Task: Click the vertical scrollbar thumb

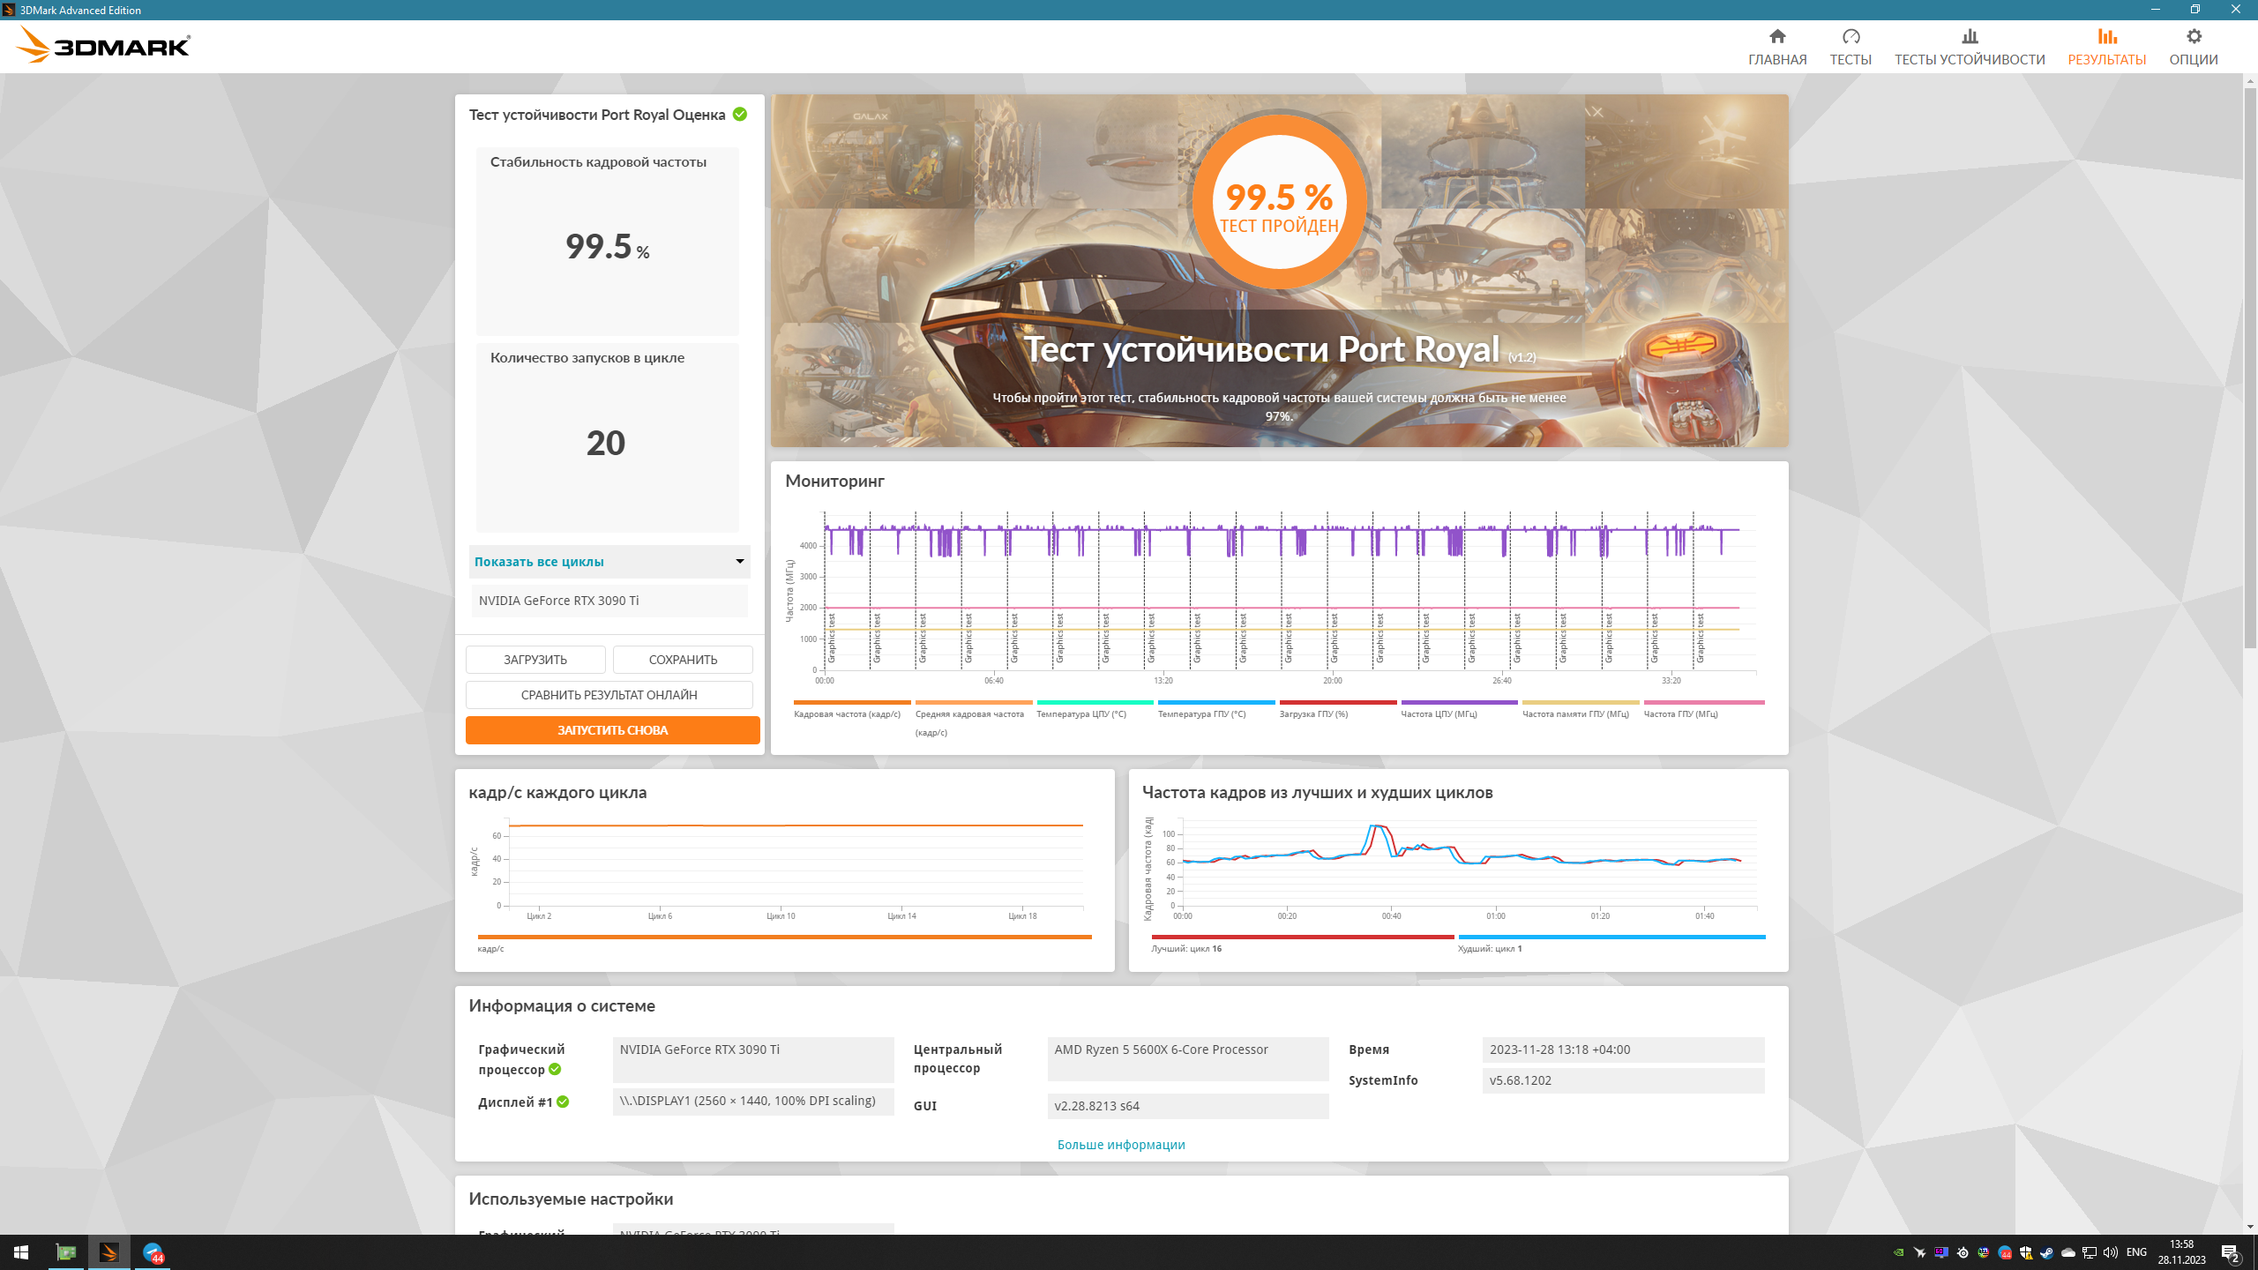Action: (2250, 366)
